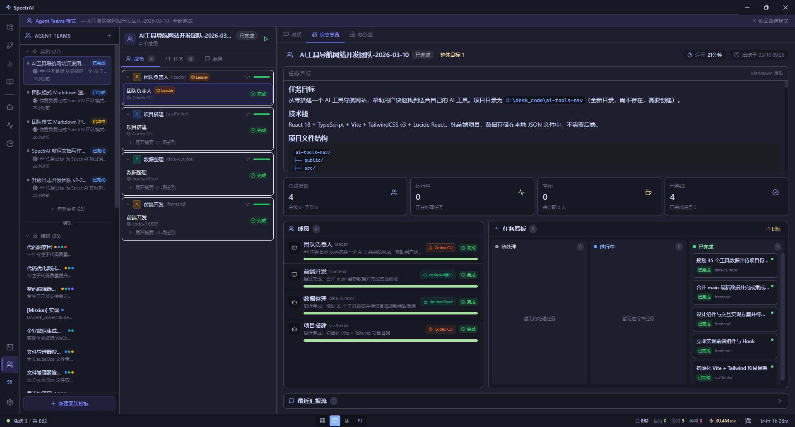
Task: Select the robot assistant icon in left sidebar
Action: pyautogui.click(x=10, y=107)
